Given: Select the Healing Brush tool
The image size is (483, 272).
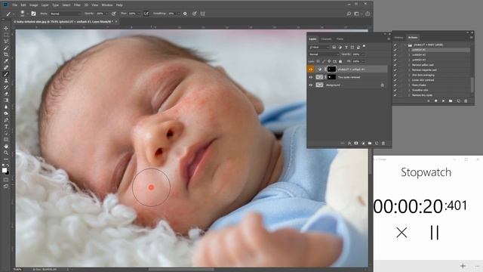Looking at the screenshot, I should tap(6, 67).
